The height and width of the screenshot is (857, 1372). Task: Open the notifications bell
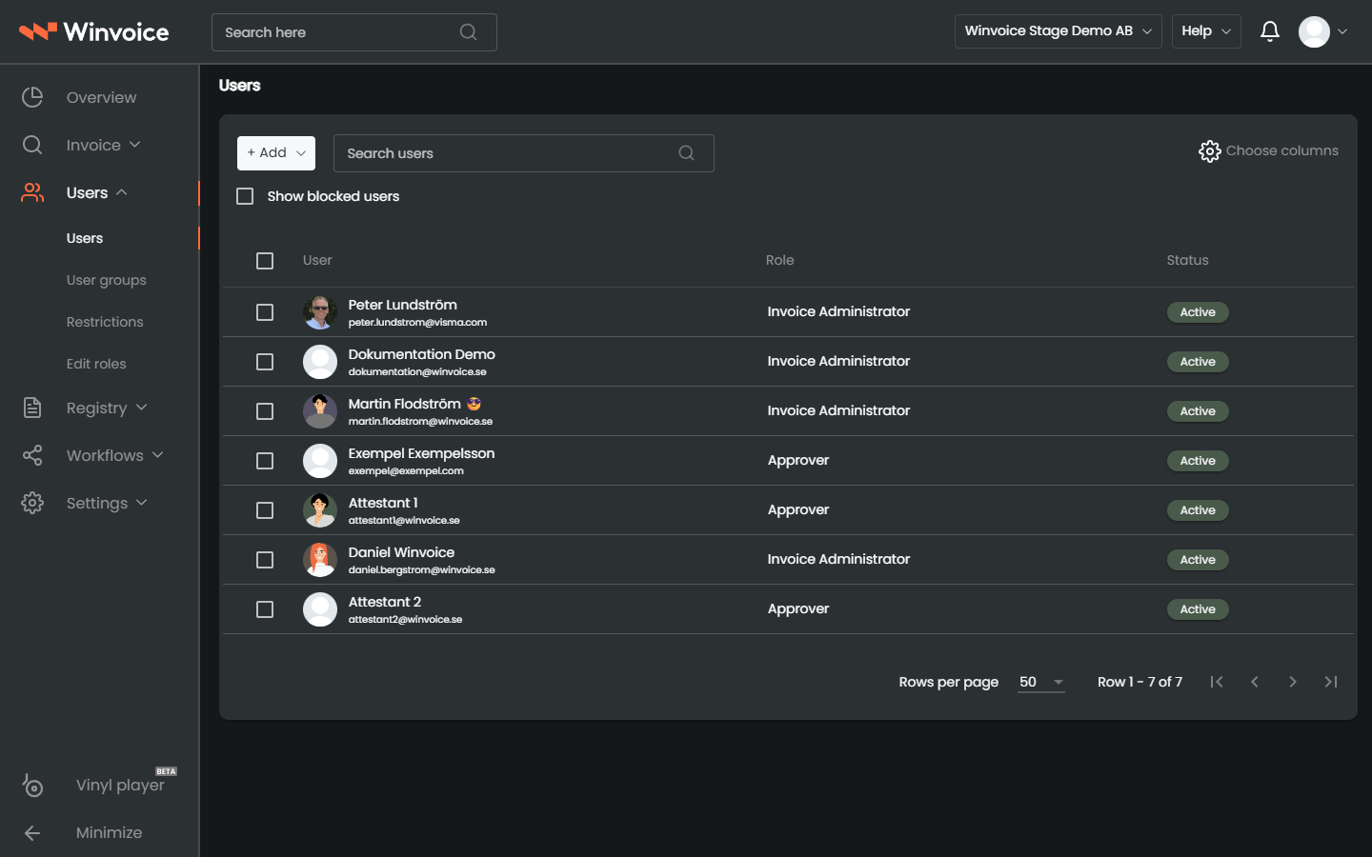click(x=1269, y=31)
